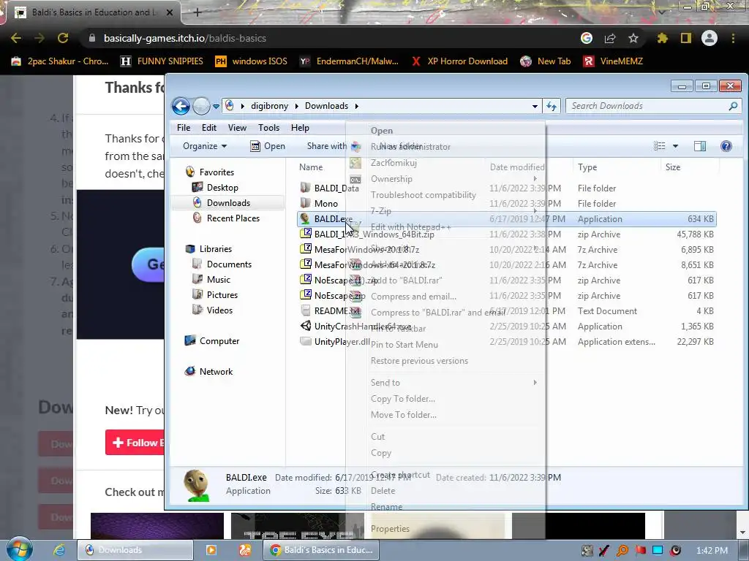Image resolution: width=749 pixels, height=561 pixels.
Task: Open the Tools menu in Explorer
Action: (268, 128)
